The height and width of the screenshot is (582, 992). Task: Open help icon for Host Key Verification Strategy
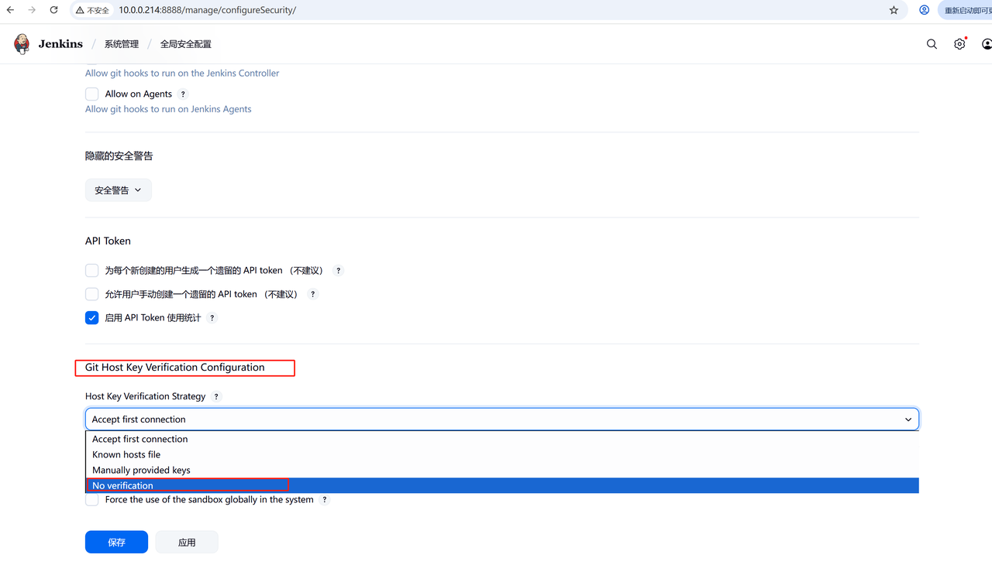click(216, 396)
